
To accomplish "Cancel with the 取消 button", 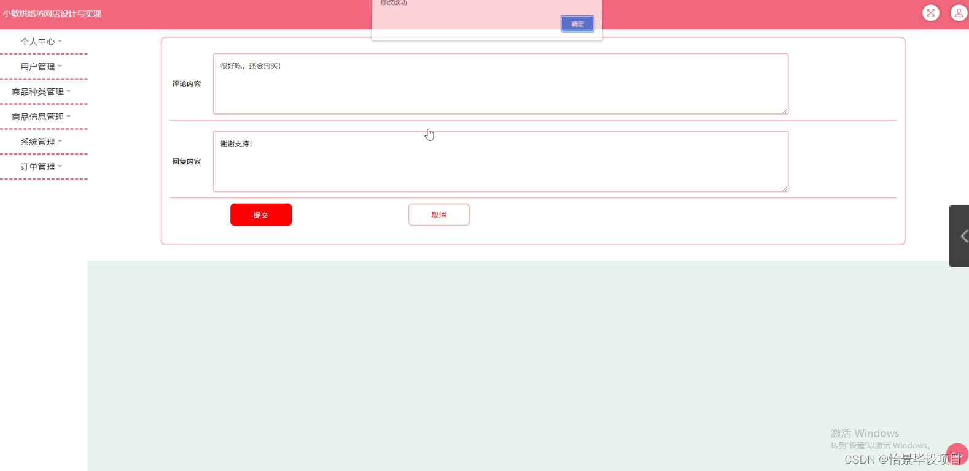I will click(x=438, y=215).
